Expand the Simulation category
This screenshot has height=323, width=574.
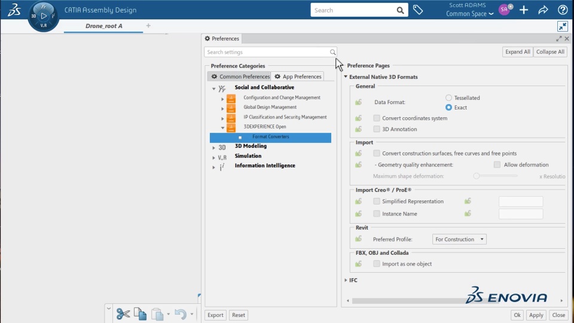pos(214,157)
